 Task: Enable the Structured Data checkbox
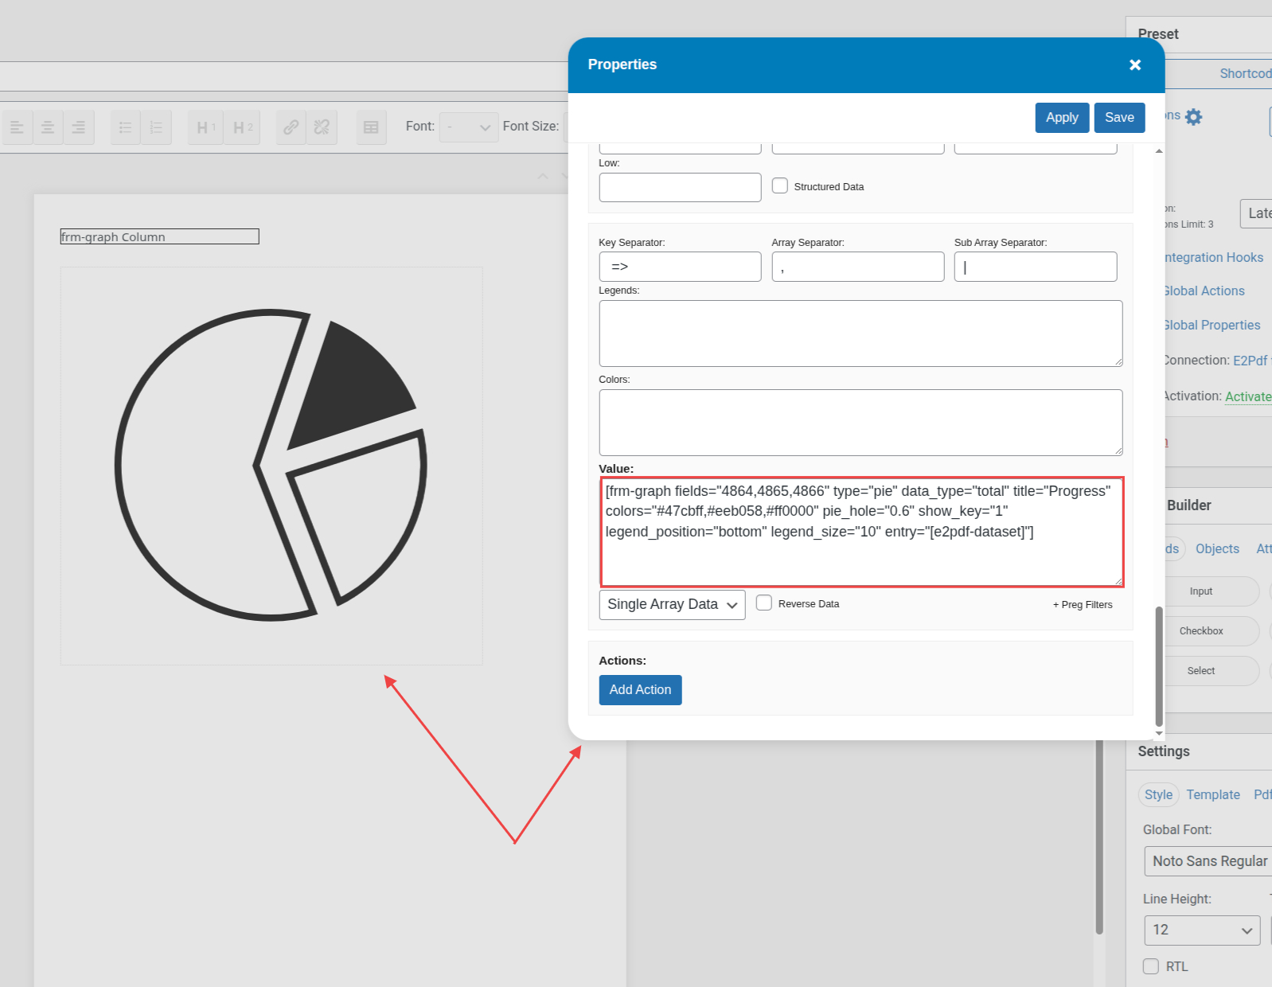(780, 186)
